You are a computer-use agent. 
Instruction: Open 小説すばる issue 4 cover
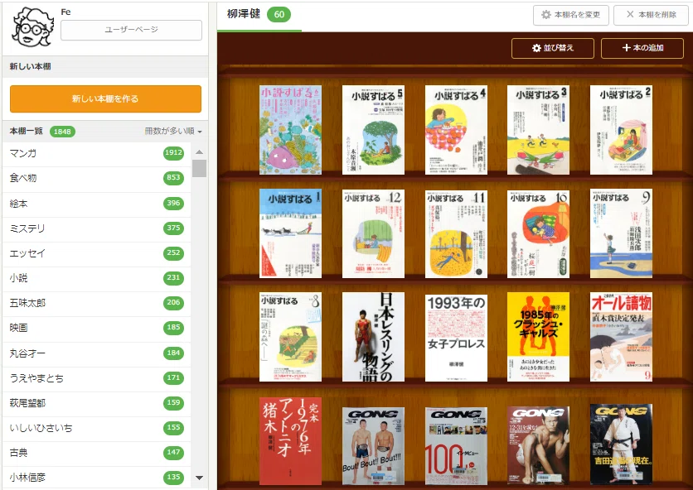click(456, 130)
